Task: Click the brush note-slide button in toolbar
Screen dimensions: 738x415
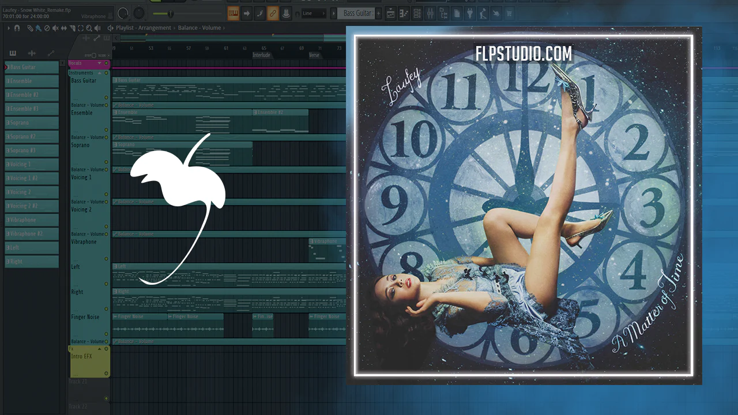Action: point(259,13)
